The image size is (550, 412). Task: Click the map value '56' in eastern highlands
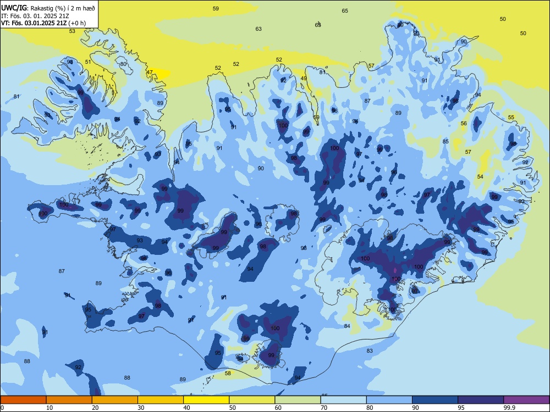tap(464, 123)
